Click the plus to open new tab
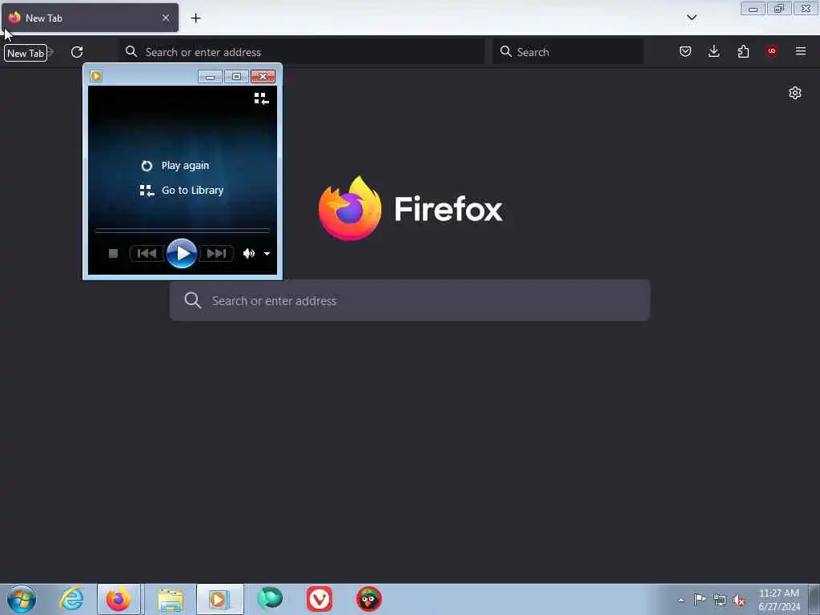 click(195, 18)
